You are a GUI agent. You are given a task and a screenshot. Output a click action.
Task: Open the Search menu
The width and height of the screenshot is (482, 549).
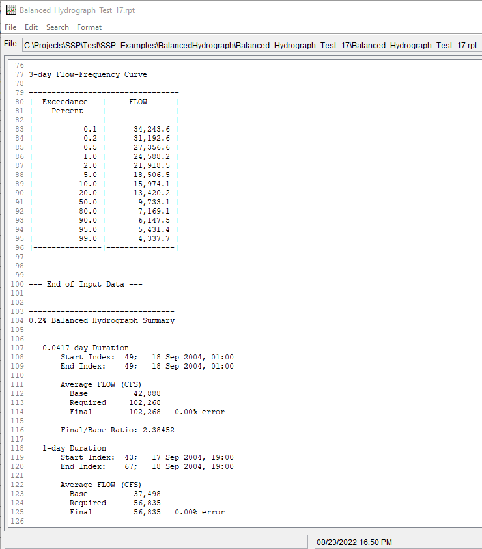point(57,27)
